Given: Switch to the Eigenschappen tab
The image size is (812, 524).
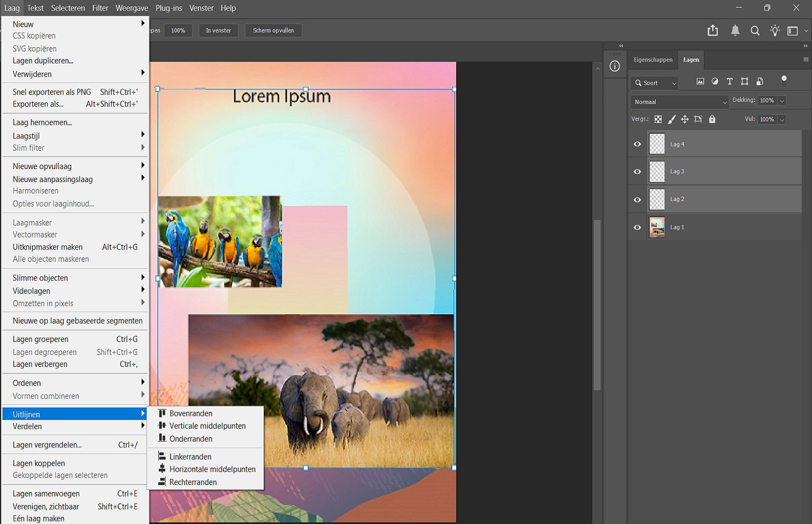Looking at the screenshot, I should (653, 60).
